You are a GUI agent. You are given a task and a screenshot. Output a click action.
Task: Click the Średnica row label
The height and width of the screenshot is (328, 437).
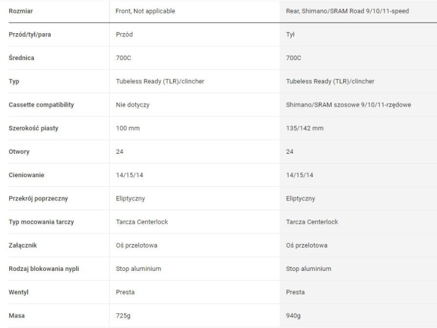pos(22,58)
